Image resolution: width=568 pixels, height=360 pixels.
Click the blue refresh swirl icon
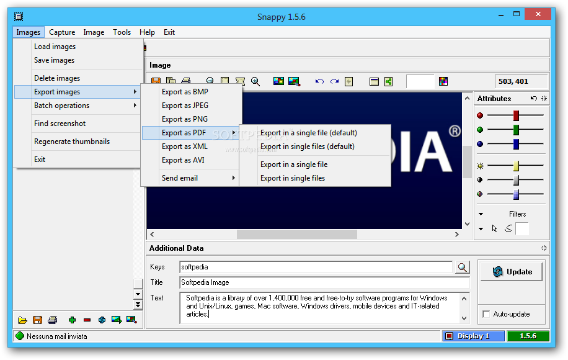[102, 320]
